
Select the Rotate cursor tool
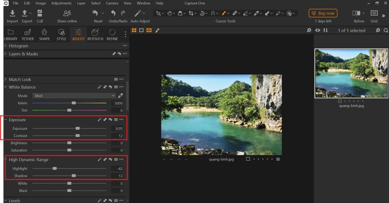[202, 13]
